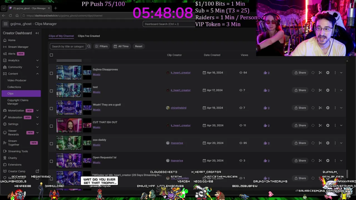
Task: Switch to Clips I've Created tab
Action: click(89, 36)
